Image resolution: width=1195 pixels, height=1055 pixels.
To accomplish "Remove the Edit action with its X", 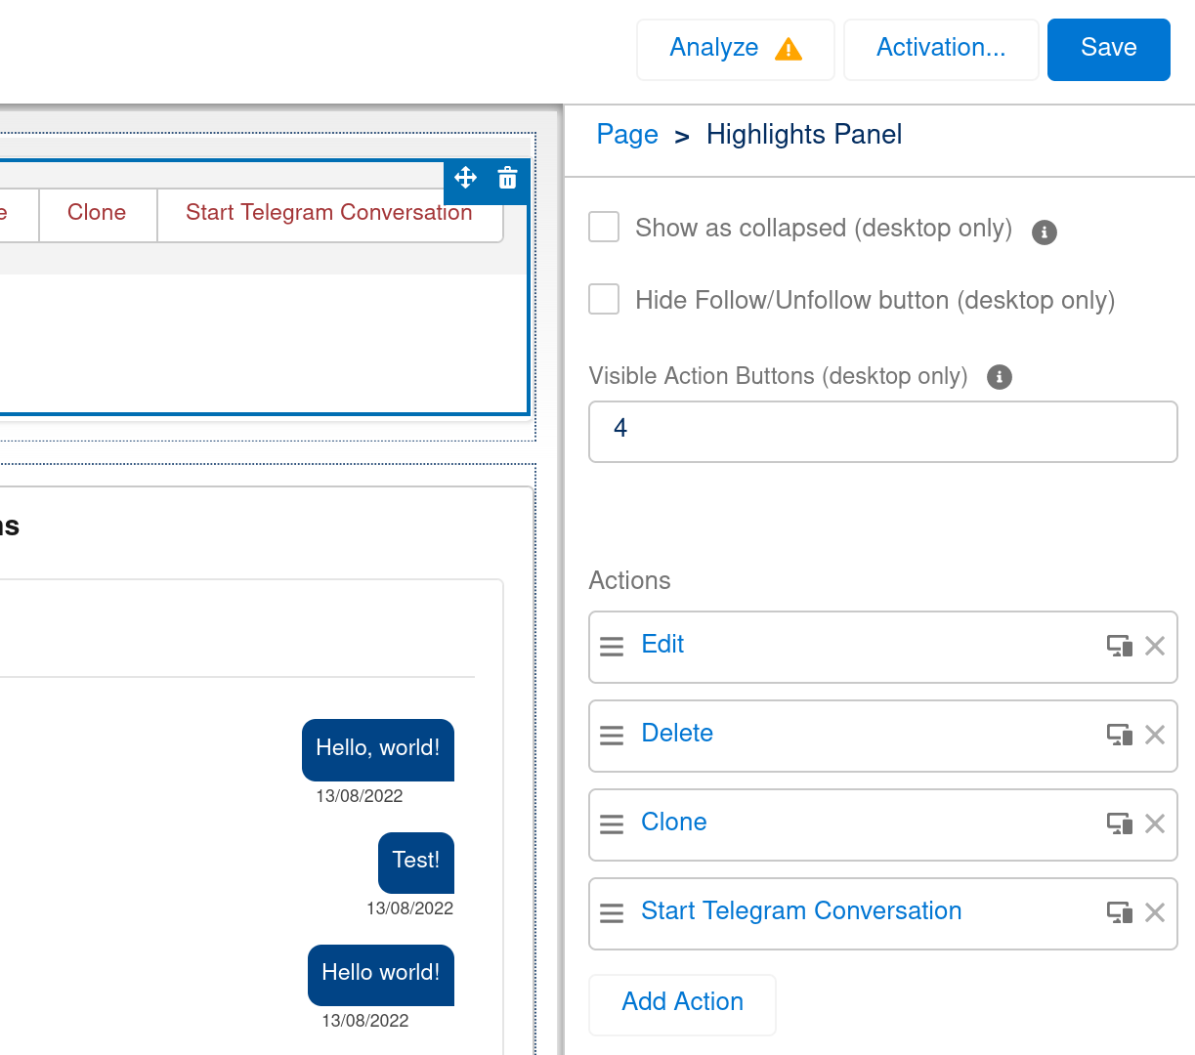I will (x=1155, y=646).
